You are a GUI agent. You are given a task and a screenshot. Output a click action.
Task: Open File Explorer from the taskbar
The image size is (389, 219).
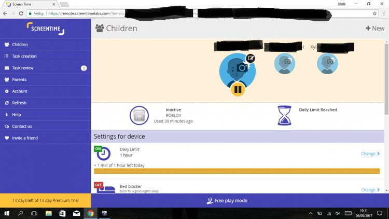click(x=48, y=213)
